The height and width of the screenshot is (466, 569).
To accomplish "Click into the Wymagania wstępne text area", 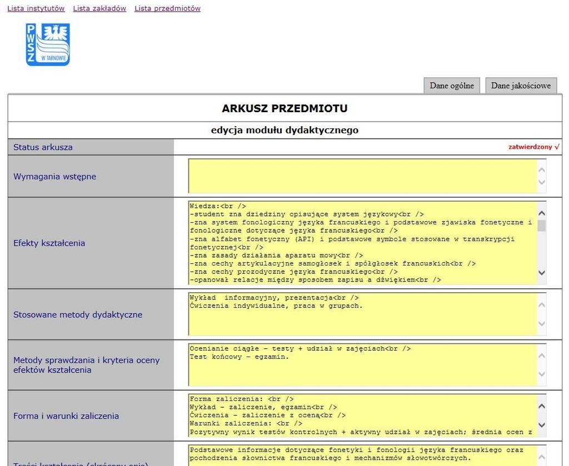I will (x=362, y=176).
